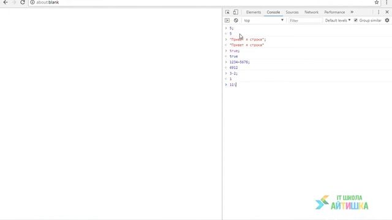The height and width of the screenshot is (220, 392).
Task: Open the top execution context dropdown
Action: click(x=264, y=20)
